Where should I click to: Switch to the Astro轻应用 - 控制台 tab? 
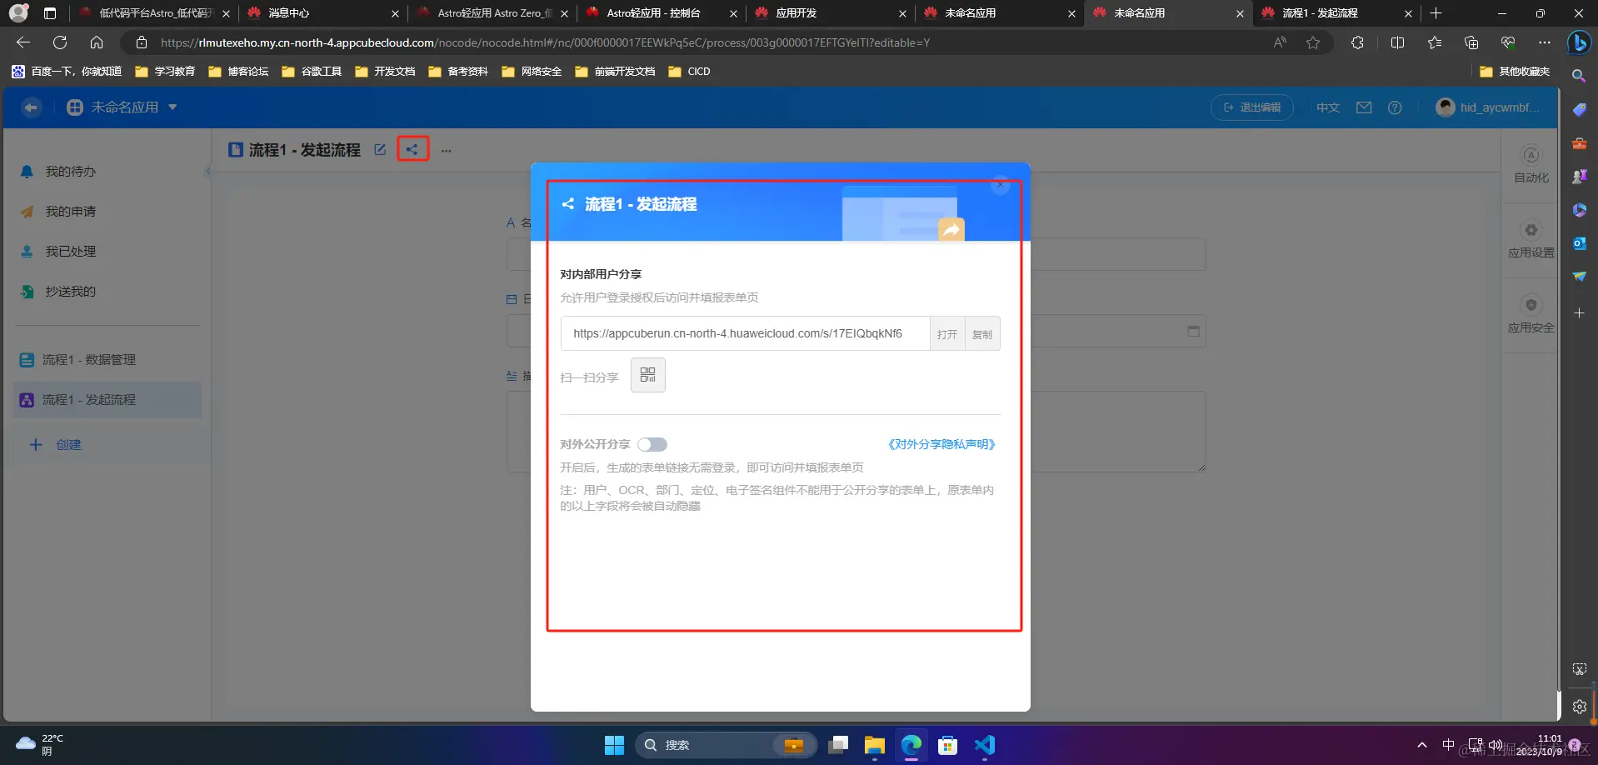click(660, 13)
